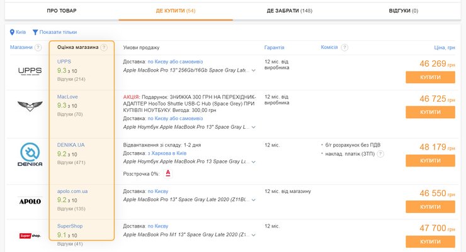
Task: Click help icon next to Магазини header
Action: pos(38,48)
